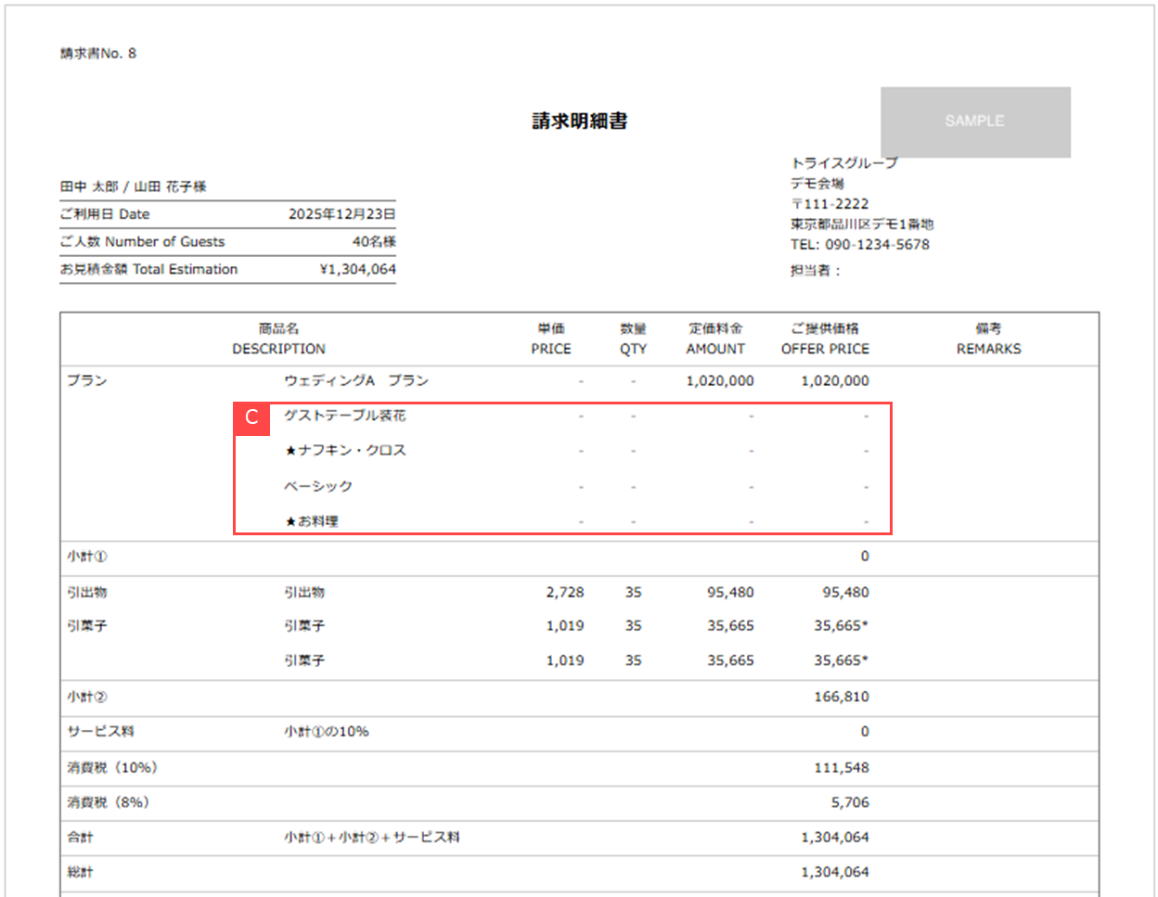Click the 消費税 (8%) value 5,706
Screen dimensions: 1158x897
[849, 802]
